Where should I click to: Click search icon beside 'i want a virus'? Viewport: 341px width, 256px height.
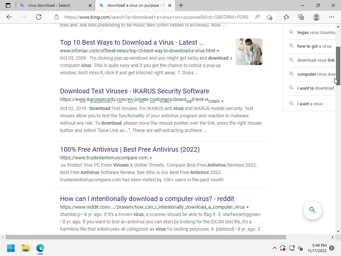click(291, 103)
